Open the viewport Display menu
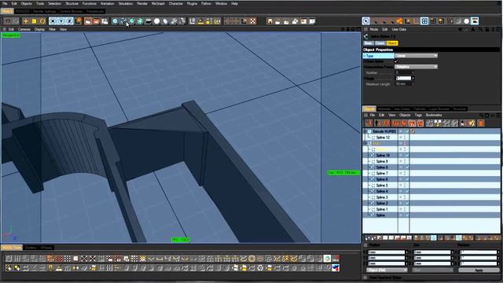This screenshot has width=503, height=283. (39, 29)
